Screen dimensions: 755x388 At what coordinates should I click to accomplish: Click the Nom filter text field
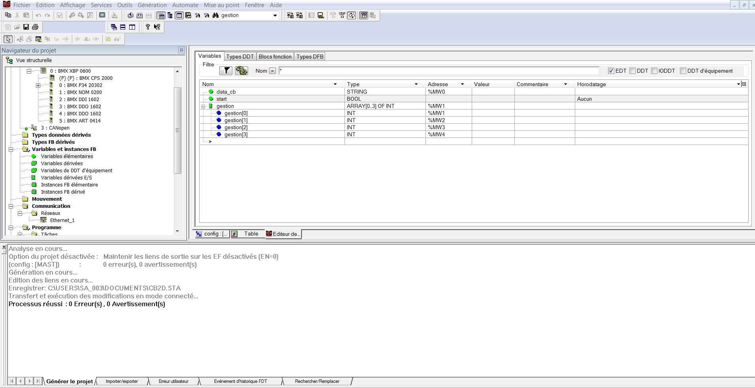[x=439, y=71]
